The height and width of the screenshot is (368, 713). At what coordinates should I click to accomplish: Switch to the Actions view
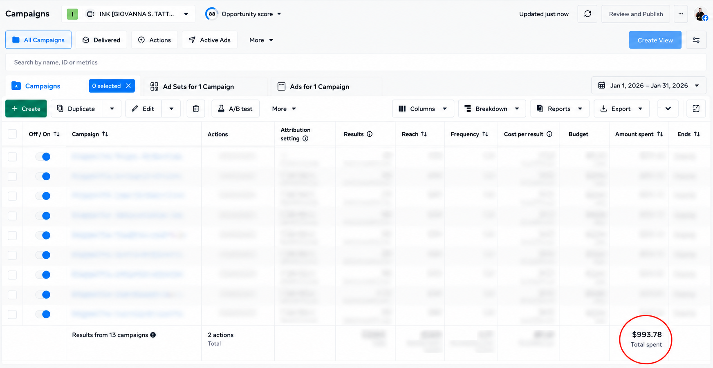155,40
